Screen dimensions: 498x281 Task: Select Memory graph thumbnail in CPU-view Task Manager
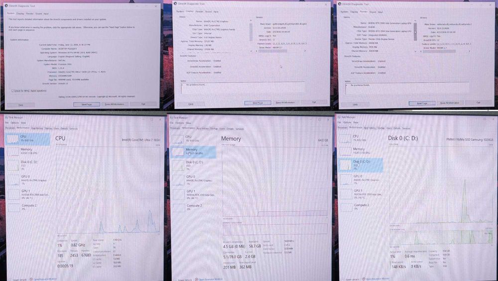(x=13, y=151)
